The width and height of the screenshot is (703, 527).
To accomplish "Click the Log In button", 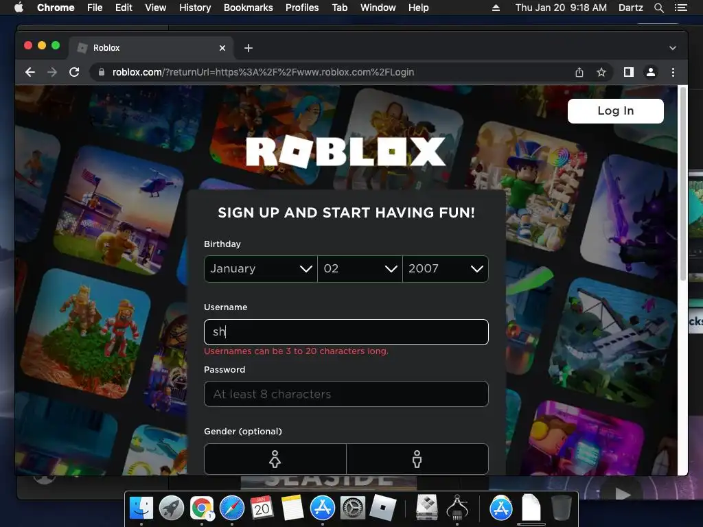I will 616,111.
